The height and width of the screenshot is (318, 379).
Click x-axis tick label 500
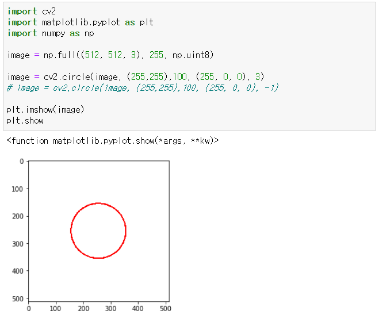point(166,309)
